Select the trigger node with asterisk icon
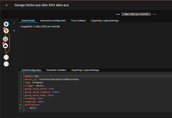Screen dimensions: 172x118 [x=6, y=24]
